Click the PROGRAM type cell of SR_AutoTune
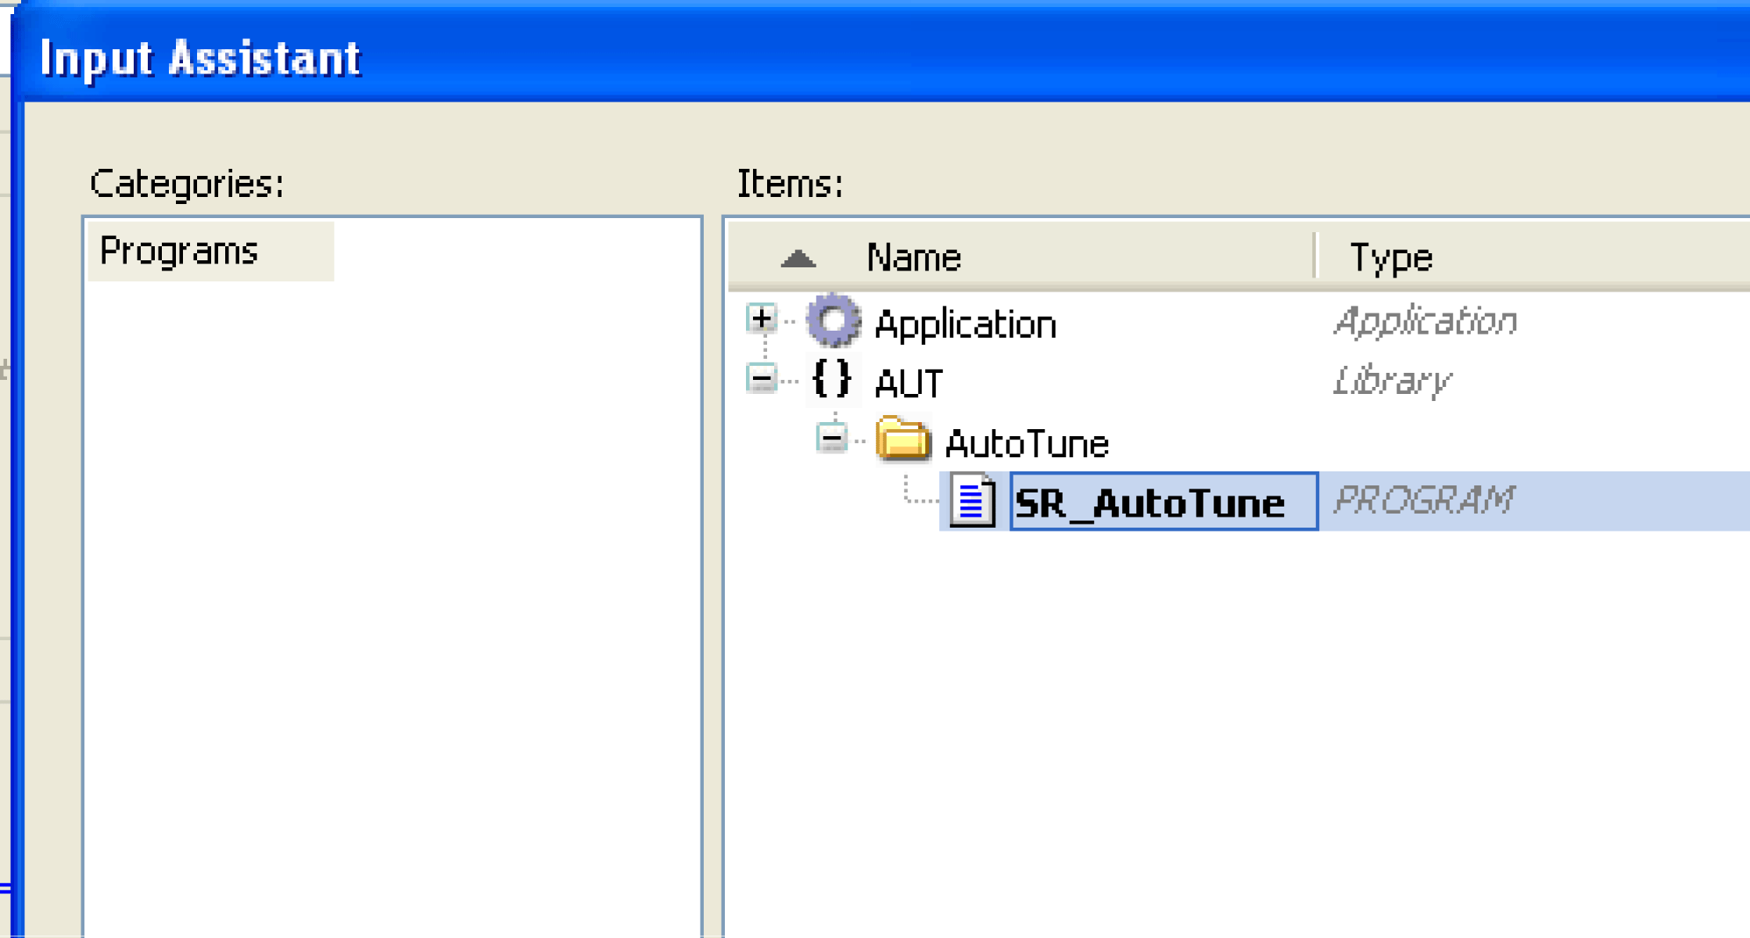Image resolution: width=1750 pixels, height=938 pixels. pos(1423,501)
